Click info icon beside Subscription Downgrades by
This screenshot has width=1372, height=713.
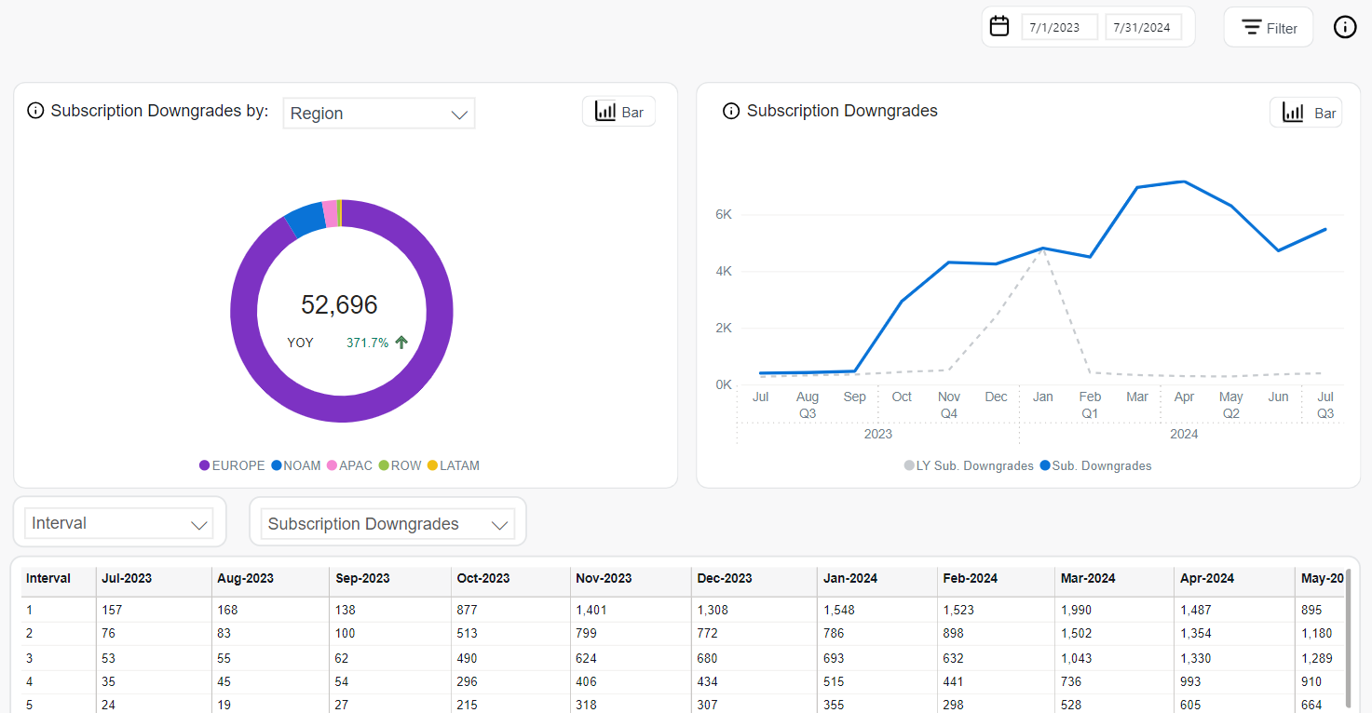(35, 111)
